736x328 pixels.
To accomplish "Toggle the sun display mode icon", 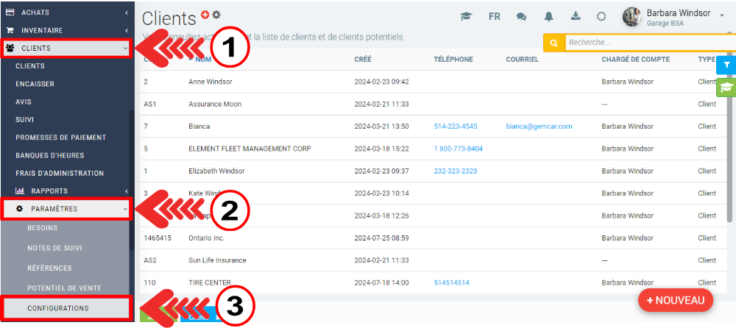I will point(601,16).
